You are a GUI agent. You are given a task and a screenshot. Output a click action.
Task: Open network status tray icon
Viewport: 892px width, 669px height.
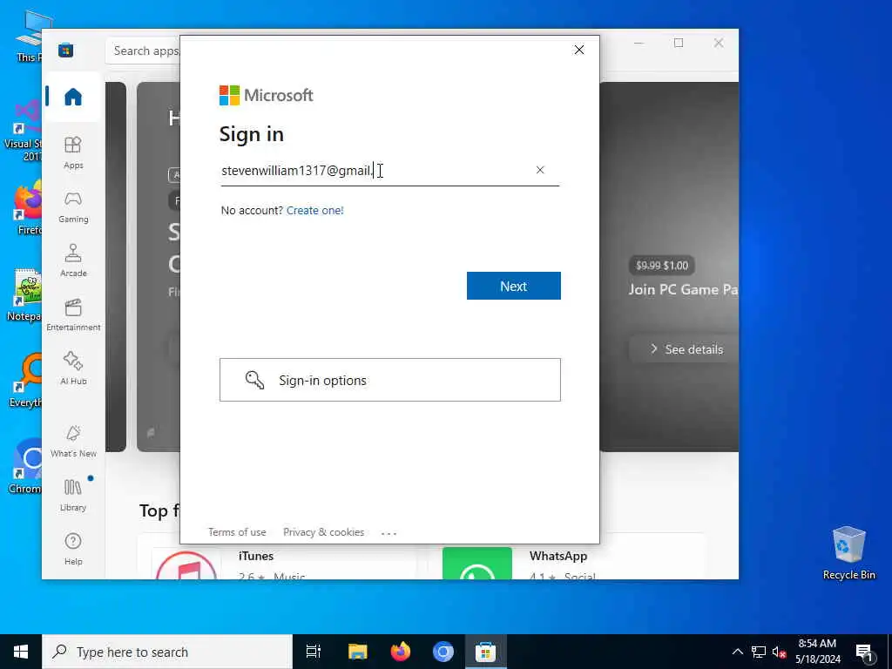pyautogui.click(x=759, y=652)
